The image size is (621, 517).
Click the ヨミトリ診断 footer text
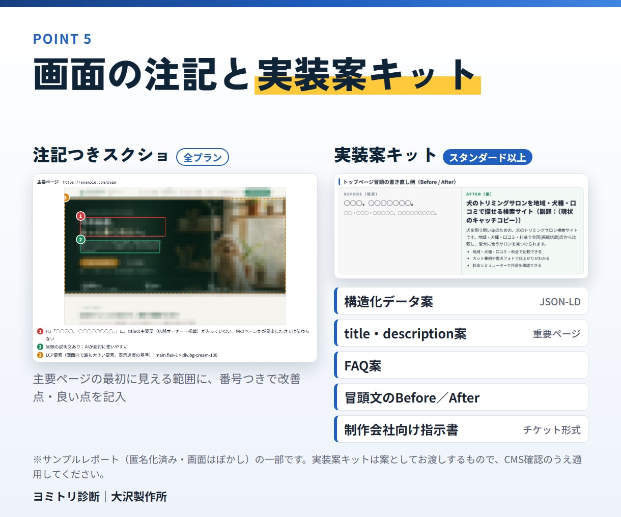pos(66,497)
